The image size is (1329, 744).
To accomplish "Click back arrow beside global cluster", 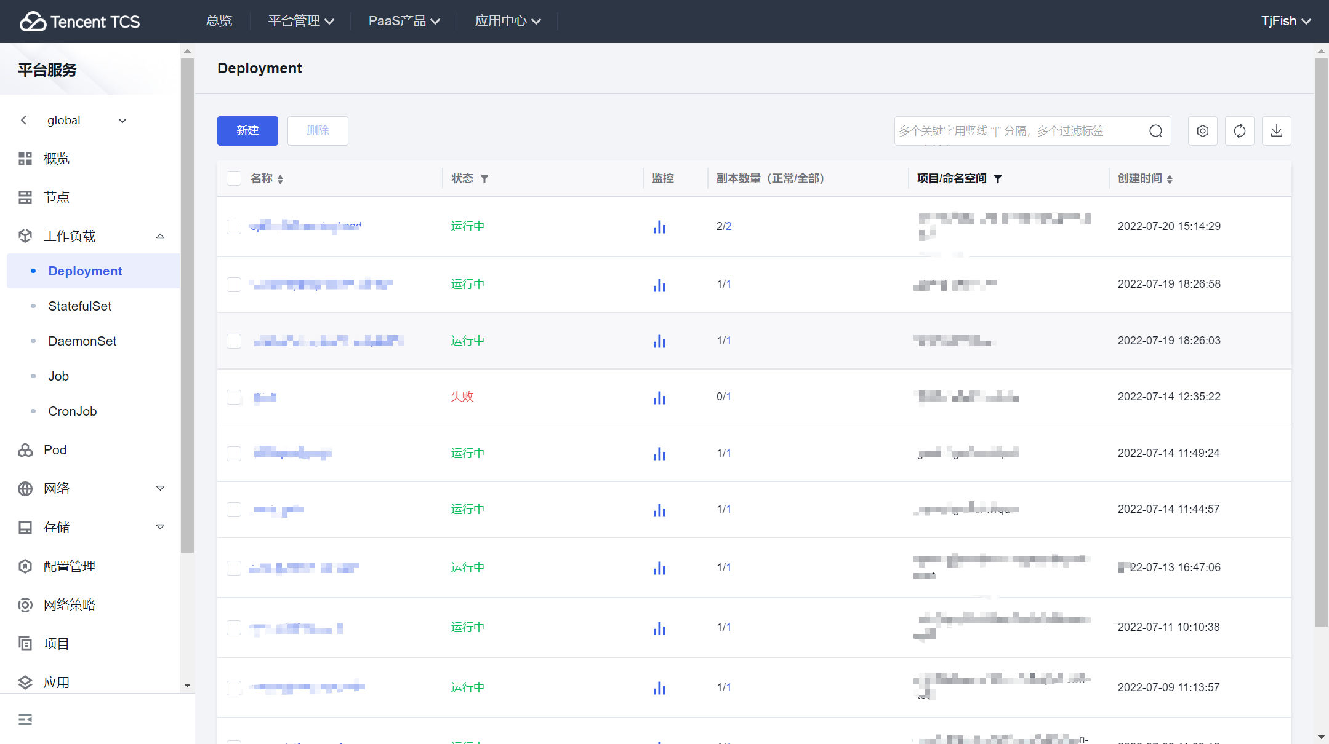I will 24,121.
